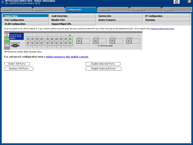Select port 6 icon on the switch
Viewport: 193px width, 145px height.
point(37,43)
